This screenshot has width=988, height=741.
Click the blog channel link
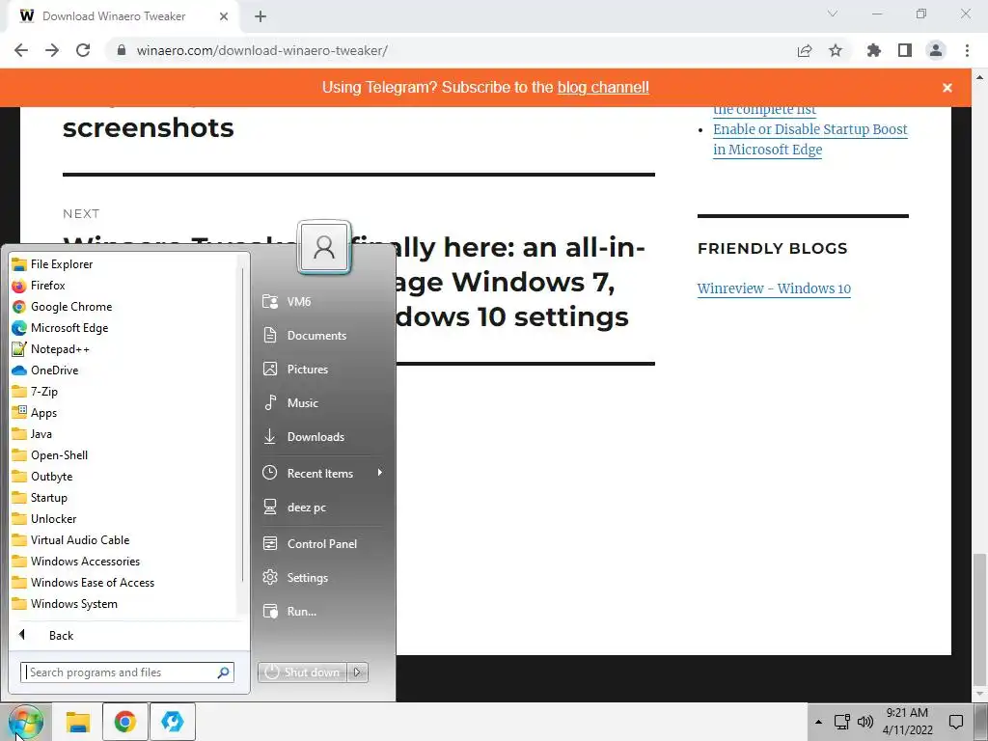coord(603,87)
